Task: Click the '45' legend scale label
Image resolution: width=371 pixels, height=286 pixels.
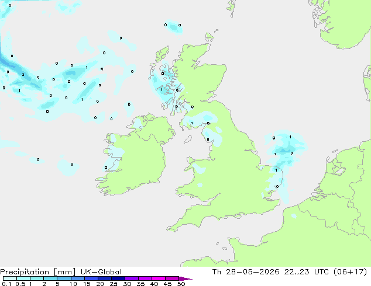Action: pyautogui.click(x=167, y=284)
